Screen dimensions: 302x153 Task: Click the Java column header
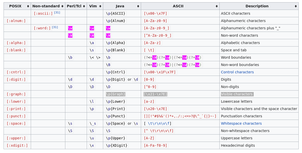tap(122, 6)
